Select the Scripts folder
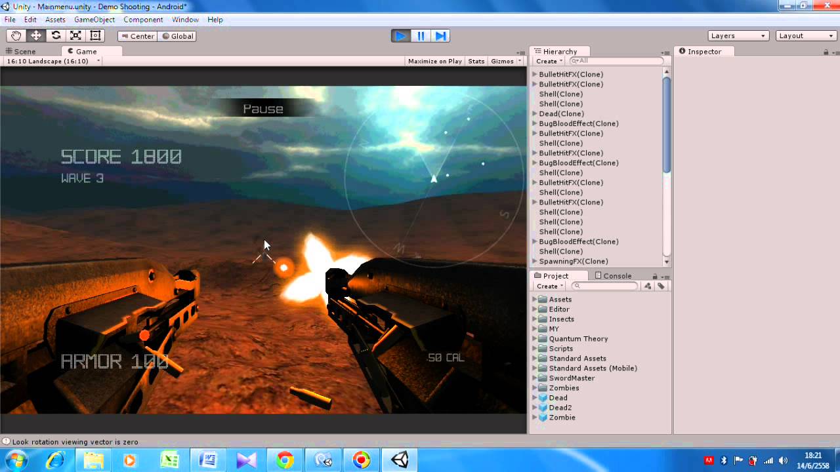The width and height of the screenshot is (840, 472). tap(560, 349)
